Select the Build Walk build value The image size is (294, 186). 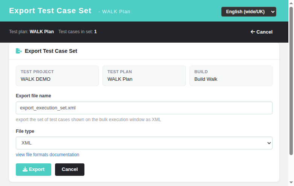point(206,79)
